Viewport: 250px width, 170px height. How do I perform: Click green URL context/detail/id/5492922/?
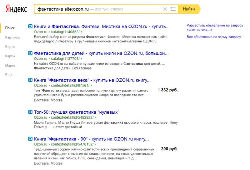72,118
